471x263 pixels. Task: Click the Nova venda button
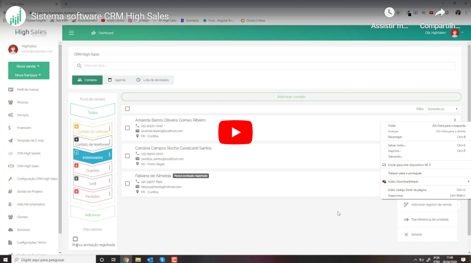29,66
